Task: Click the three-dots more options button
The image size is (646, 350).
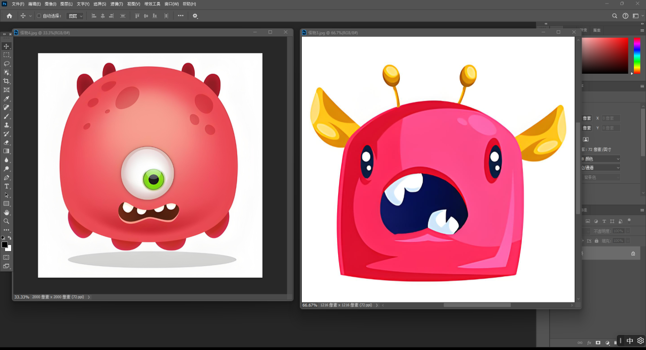Action: [181, 16]
